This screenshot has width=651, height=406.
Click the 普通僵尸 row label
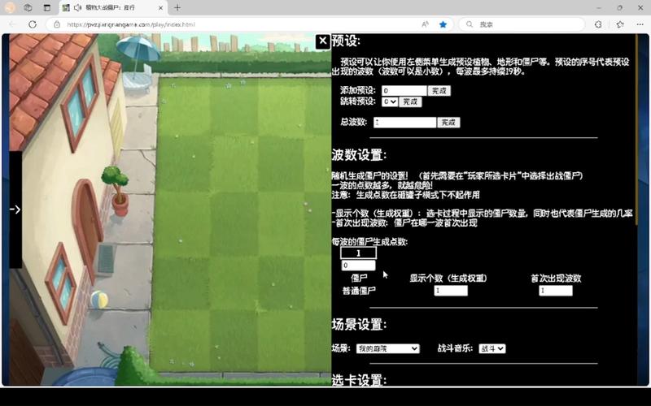point(359,291)
